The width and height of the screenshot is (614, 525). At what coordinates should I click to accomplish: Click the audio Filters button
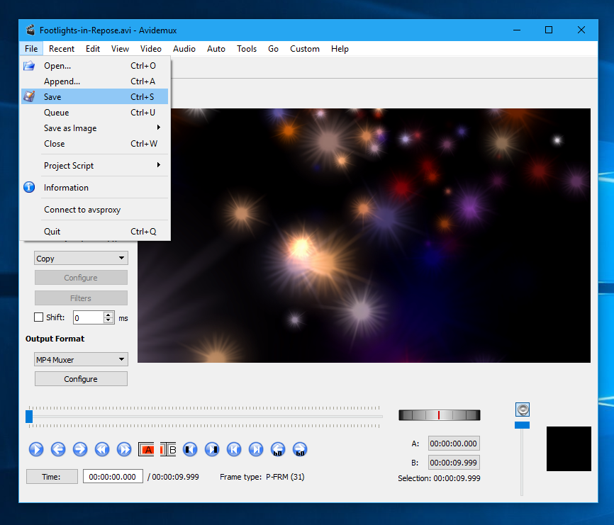81,298
